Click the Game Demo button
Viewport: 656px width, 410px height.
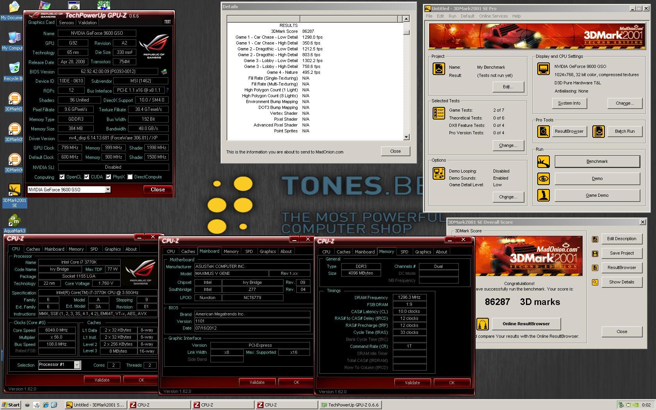point(597,195)
